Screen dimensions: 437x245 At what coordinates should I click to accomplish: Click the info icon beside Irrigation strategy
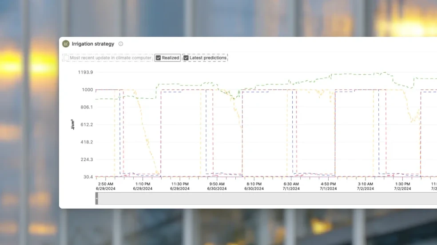(121, 44)
